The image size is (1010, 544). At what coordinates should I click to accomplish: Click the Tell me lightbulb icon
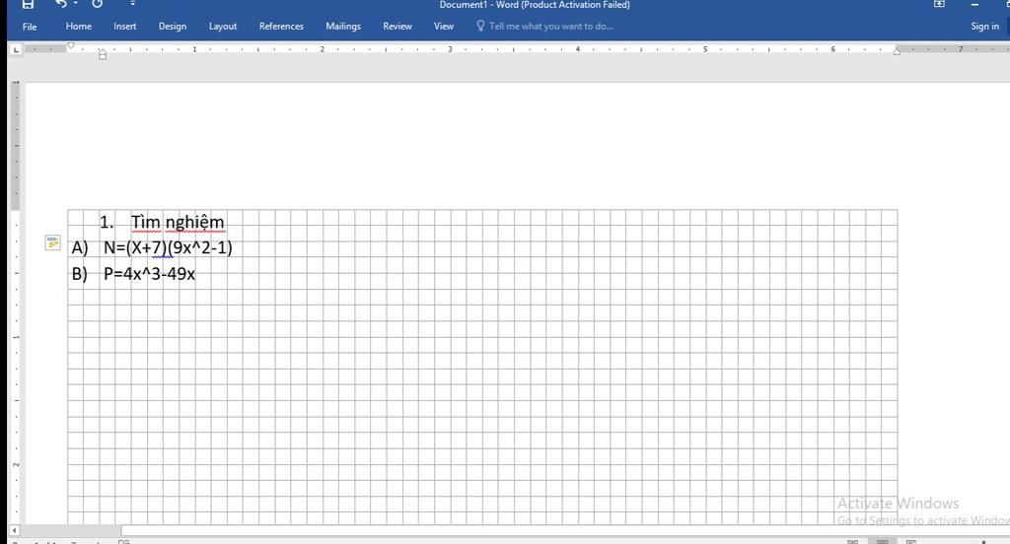pos(480,26)
